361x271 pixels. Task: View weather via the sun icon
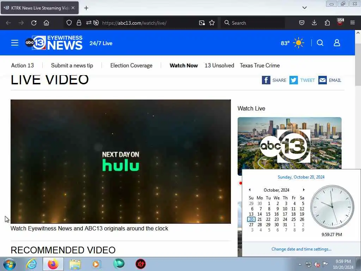point(299,43)
